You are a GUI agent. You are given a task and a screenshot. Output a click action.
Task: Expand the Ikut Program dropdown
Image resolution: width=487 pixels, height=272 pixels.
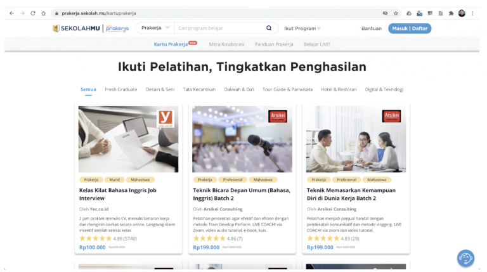pyautogui.click(x=302, y=29)
